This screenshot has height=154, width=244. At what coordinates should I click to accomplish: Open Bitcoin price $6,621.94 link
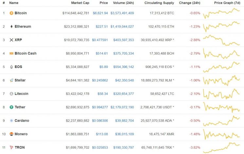[100, 13]
